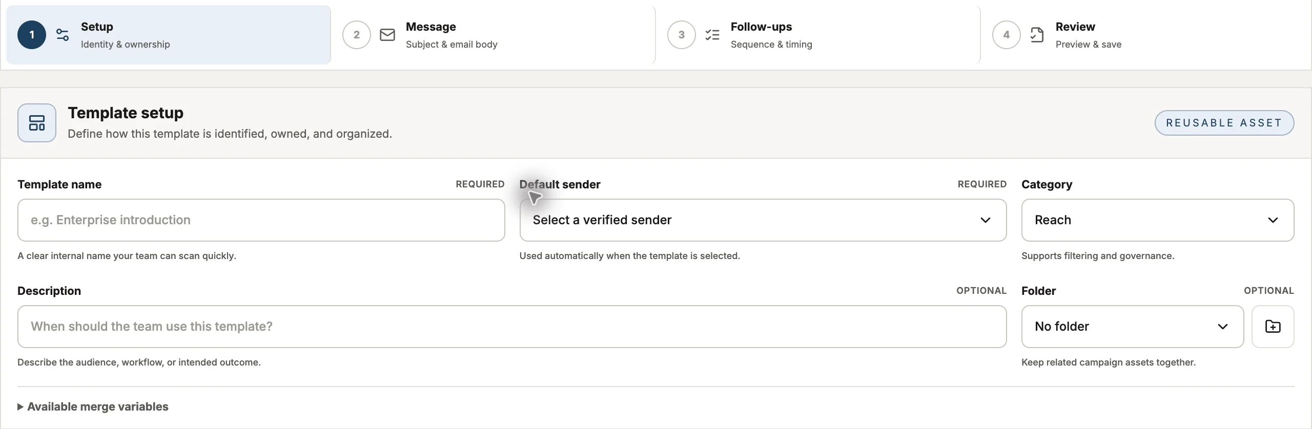Image resolution: width=1312 pixels, height=429 pixels.
Task: Click the Default sender label
Action: [560, 184]
